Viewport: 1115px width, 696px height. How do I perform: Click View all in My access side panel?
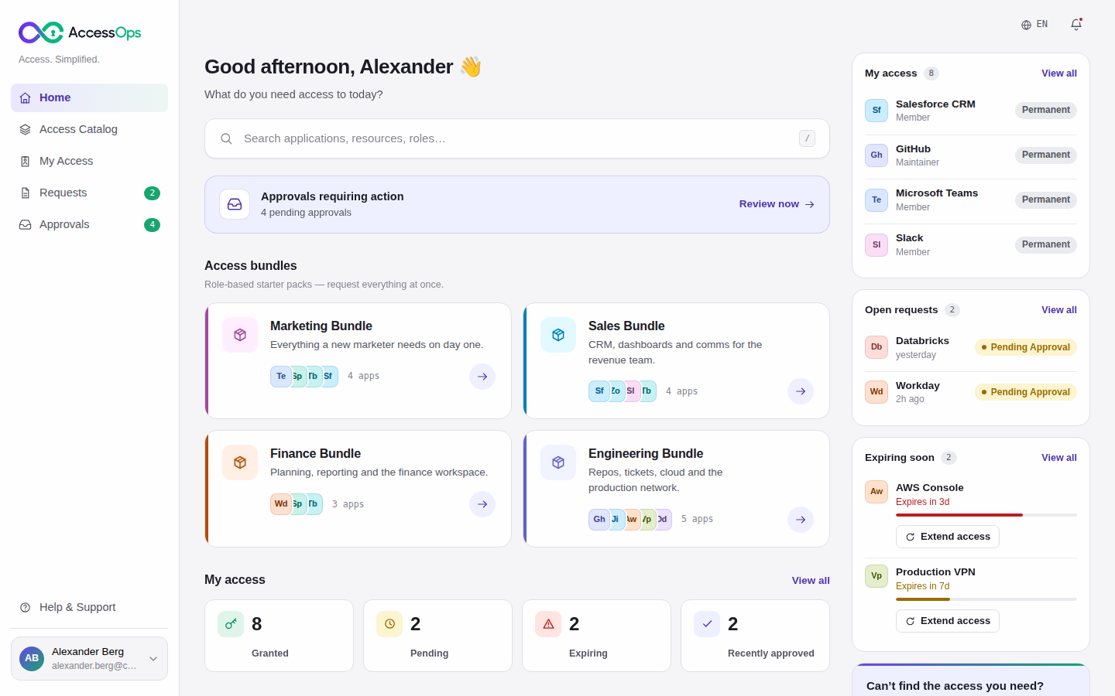tap(1059, 73)
